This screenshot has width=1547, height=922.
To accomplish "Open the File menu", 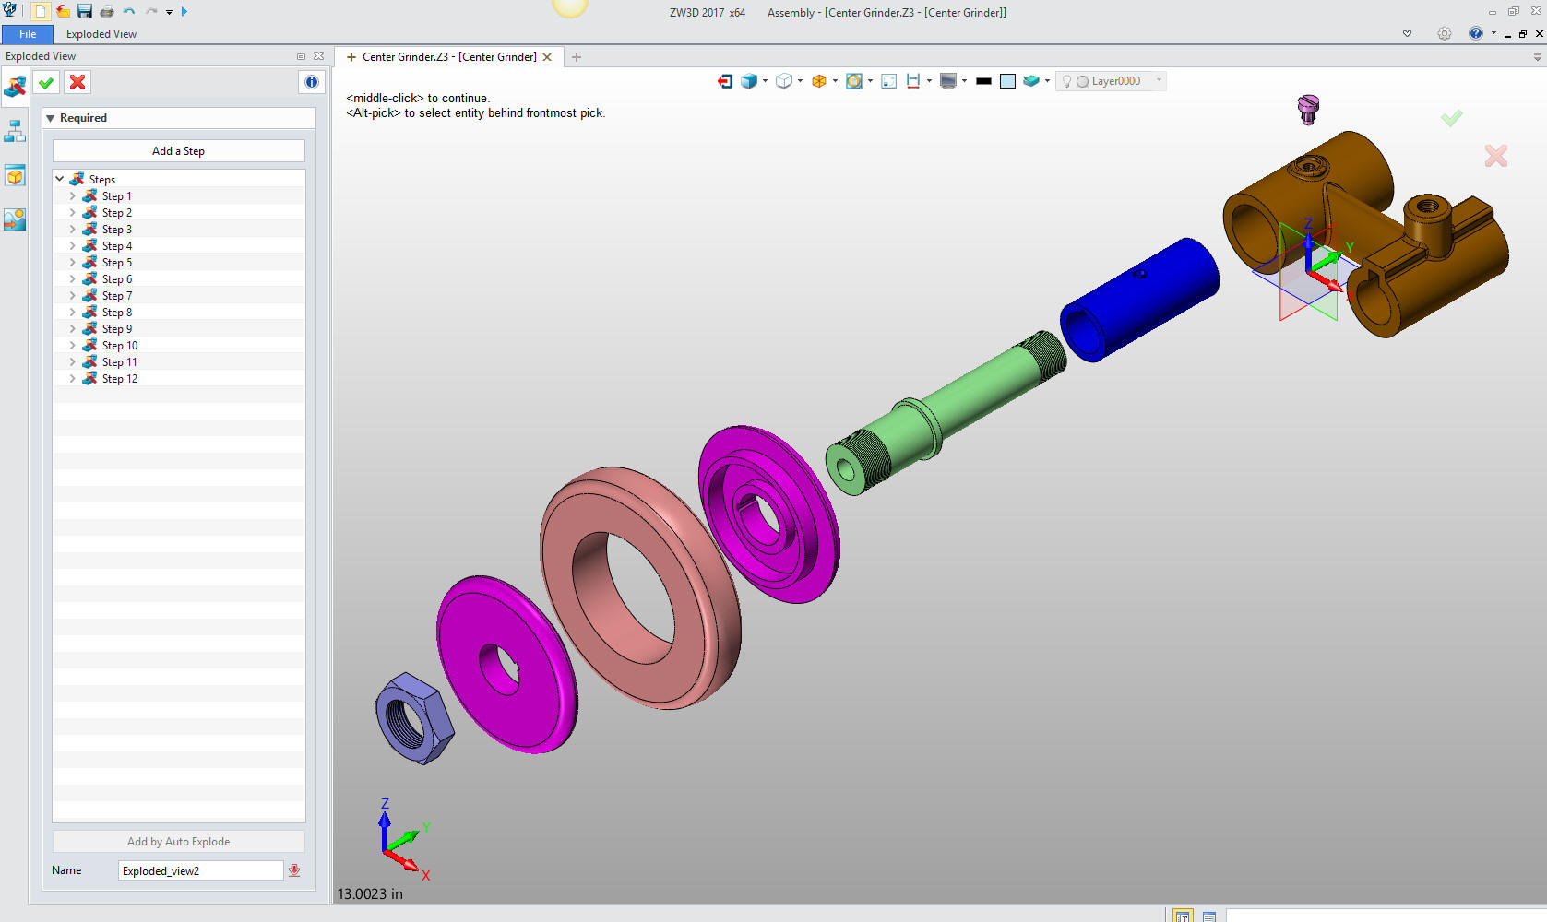I will (28, 34).
